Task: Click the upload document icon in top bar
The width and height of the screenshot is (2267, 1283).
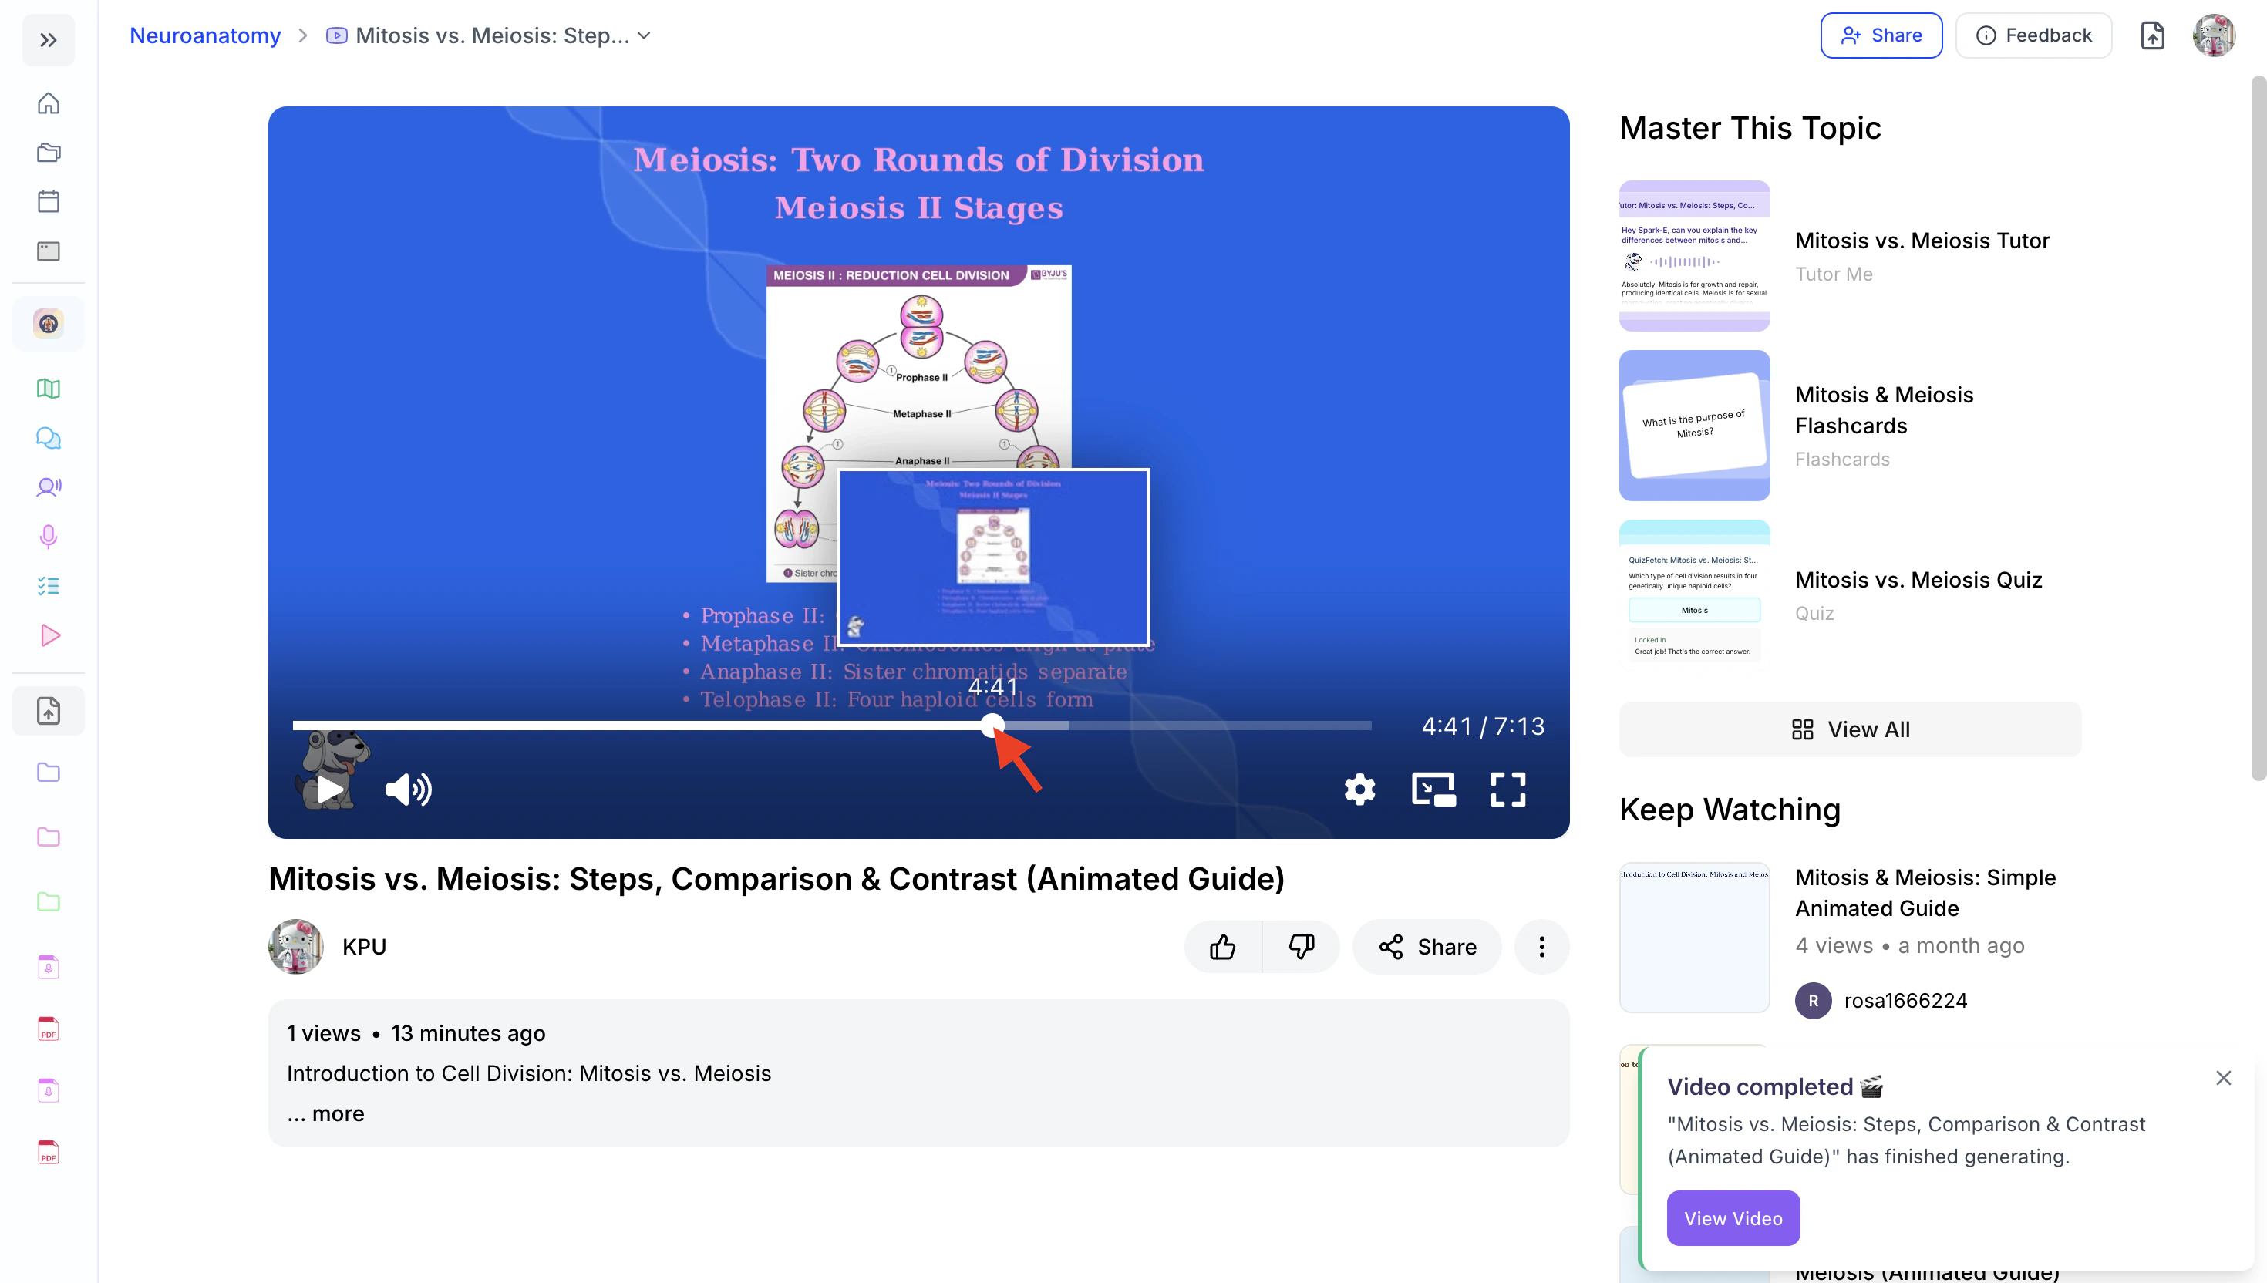Action: (2152, 35)
